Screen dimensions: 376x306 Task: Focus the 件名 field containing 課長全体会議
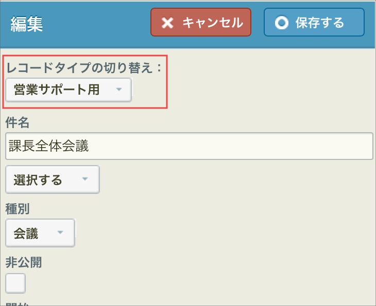[189, 147]
